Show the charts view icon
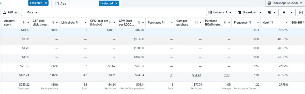The image size is (305, 94). pos(301,12)
